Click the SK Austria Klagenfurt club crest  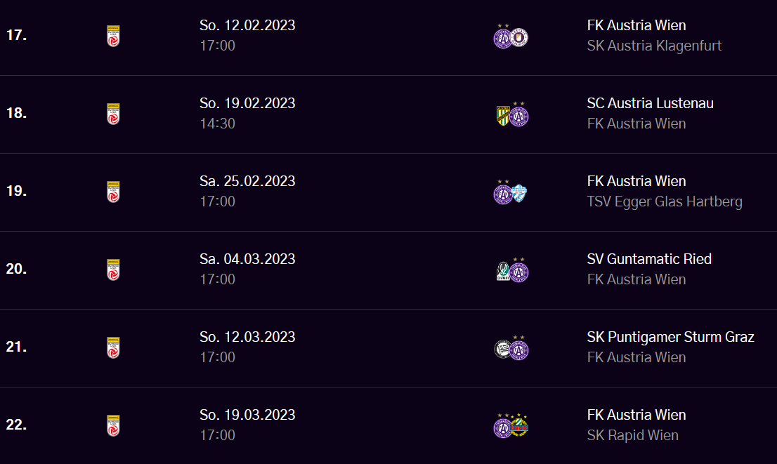pos(521,37)
